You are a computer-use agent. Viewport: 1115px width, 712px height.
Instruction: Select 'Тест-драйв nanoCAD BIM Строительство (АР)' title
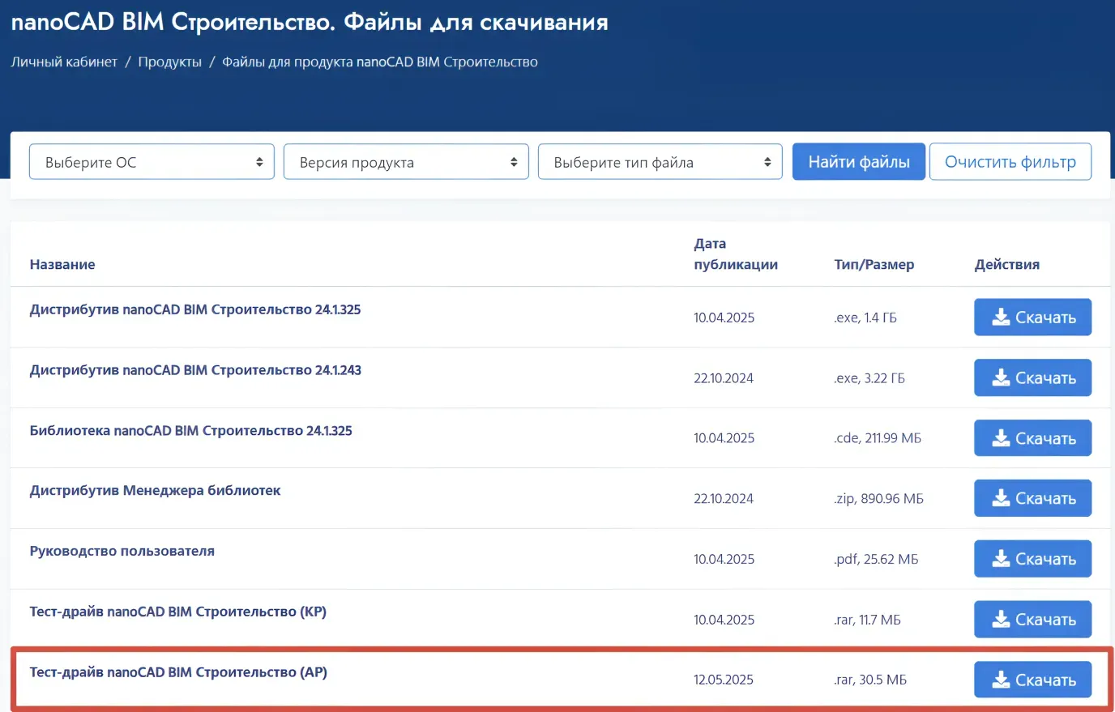[x=178, y=672]
